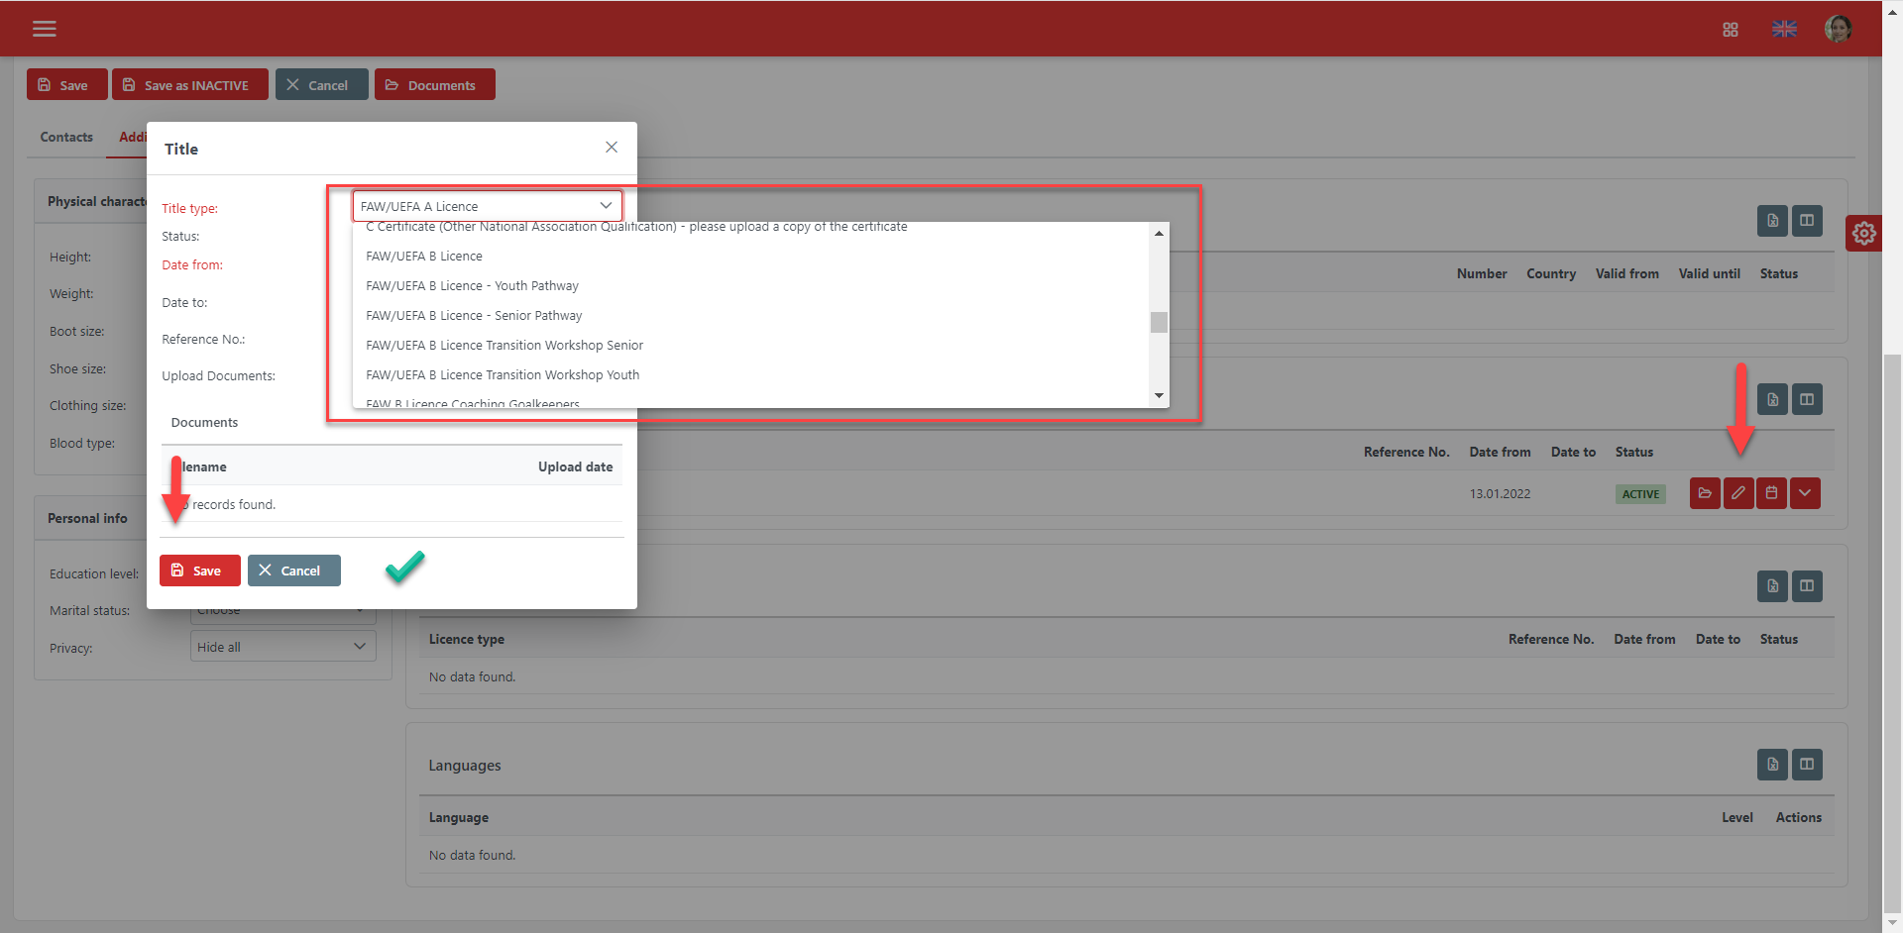Screen dimensions: 1903x933
Task: Expand the Privacy 'Hide all' dropdown
Action: [x=282, y=647]
